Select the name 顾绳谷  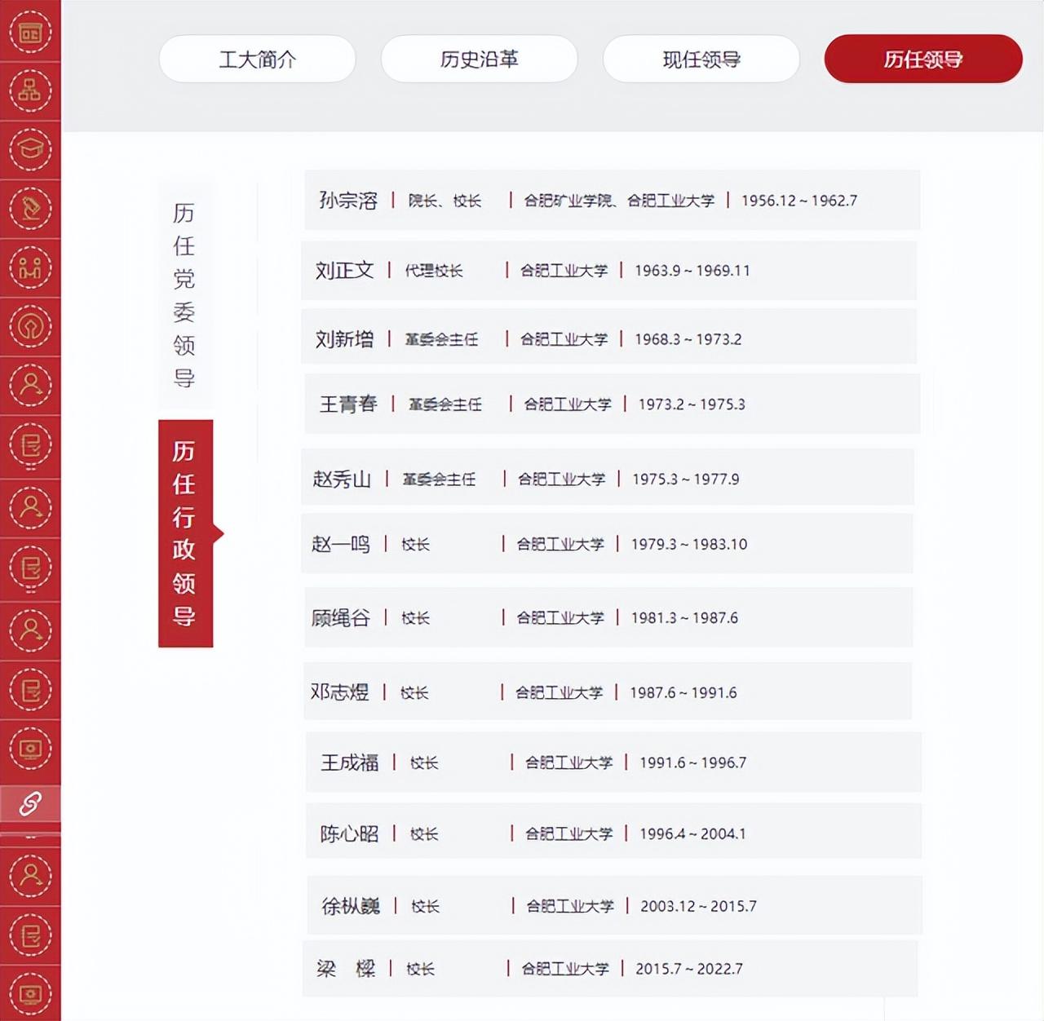(x=341, y=618)
